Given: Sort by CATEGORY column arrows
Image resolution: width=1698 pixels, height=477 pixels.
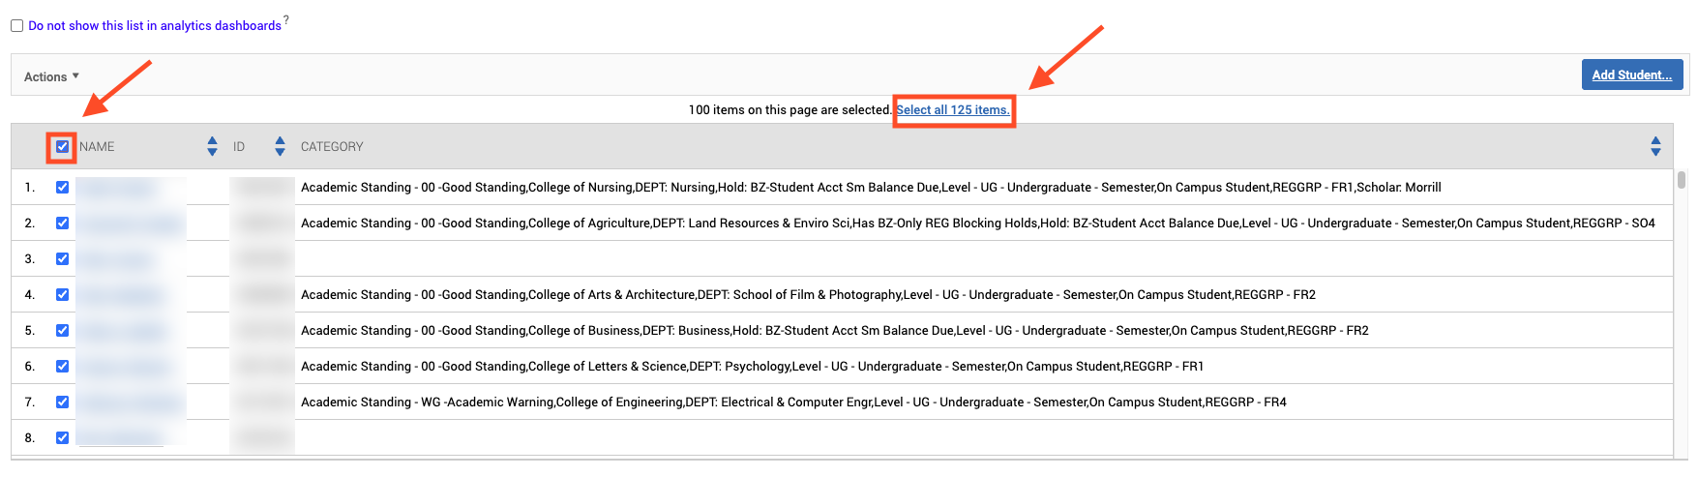Looking at the screenshot, I should coord(1655,146).
